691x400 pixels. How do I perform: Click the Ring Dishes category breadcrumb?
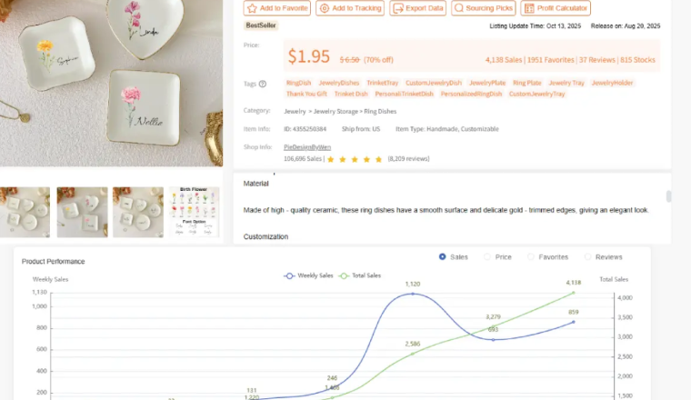click(x=380, y=112)
